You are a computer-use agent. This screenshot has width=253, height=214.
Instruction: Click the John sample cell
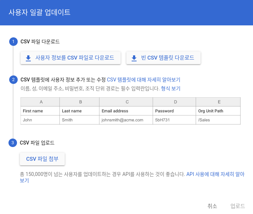click(x=40, y=120)
